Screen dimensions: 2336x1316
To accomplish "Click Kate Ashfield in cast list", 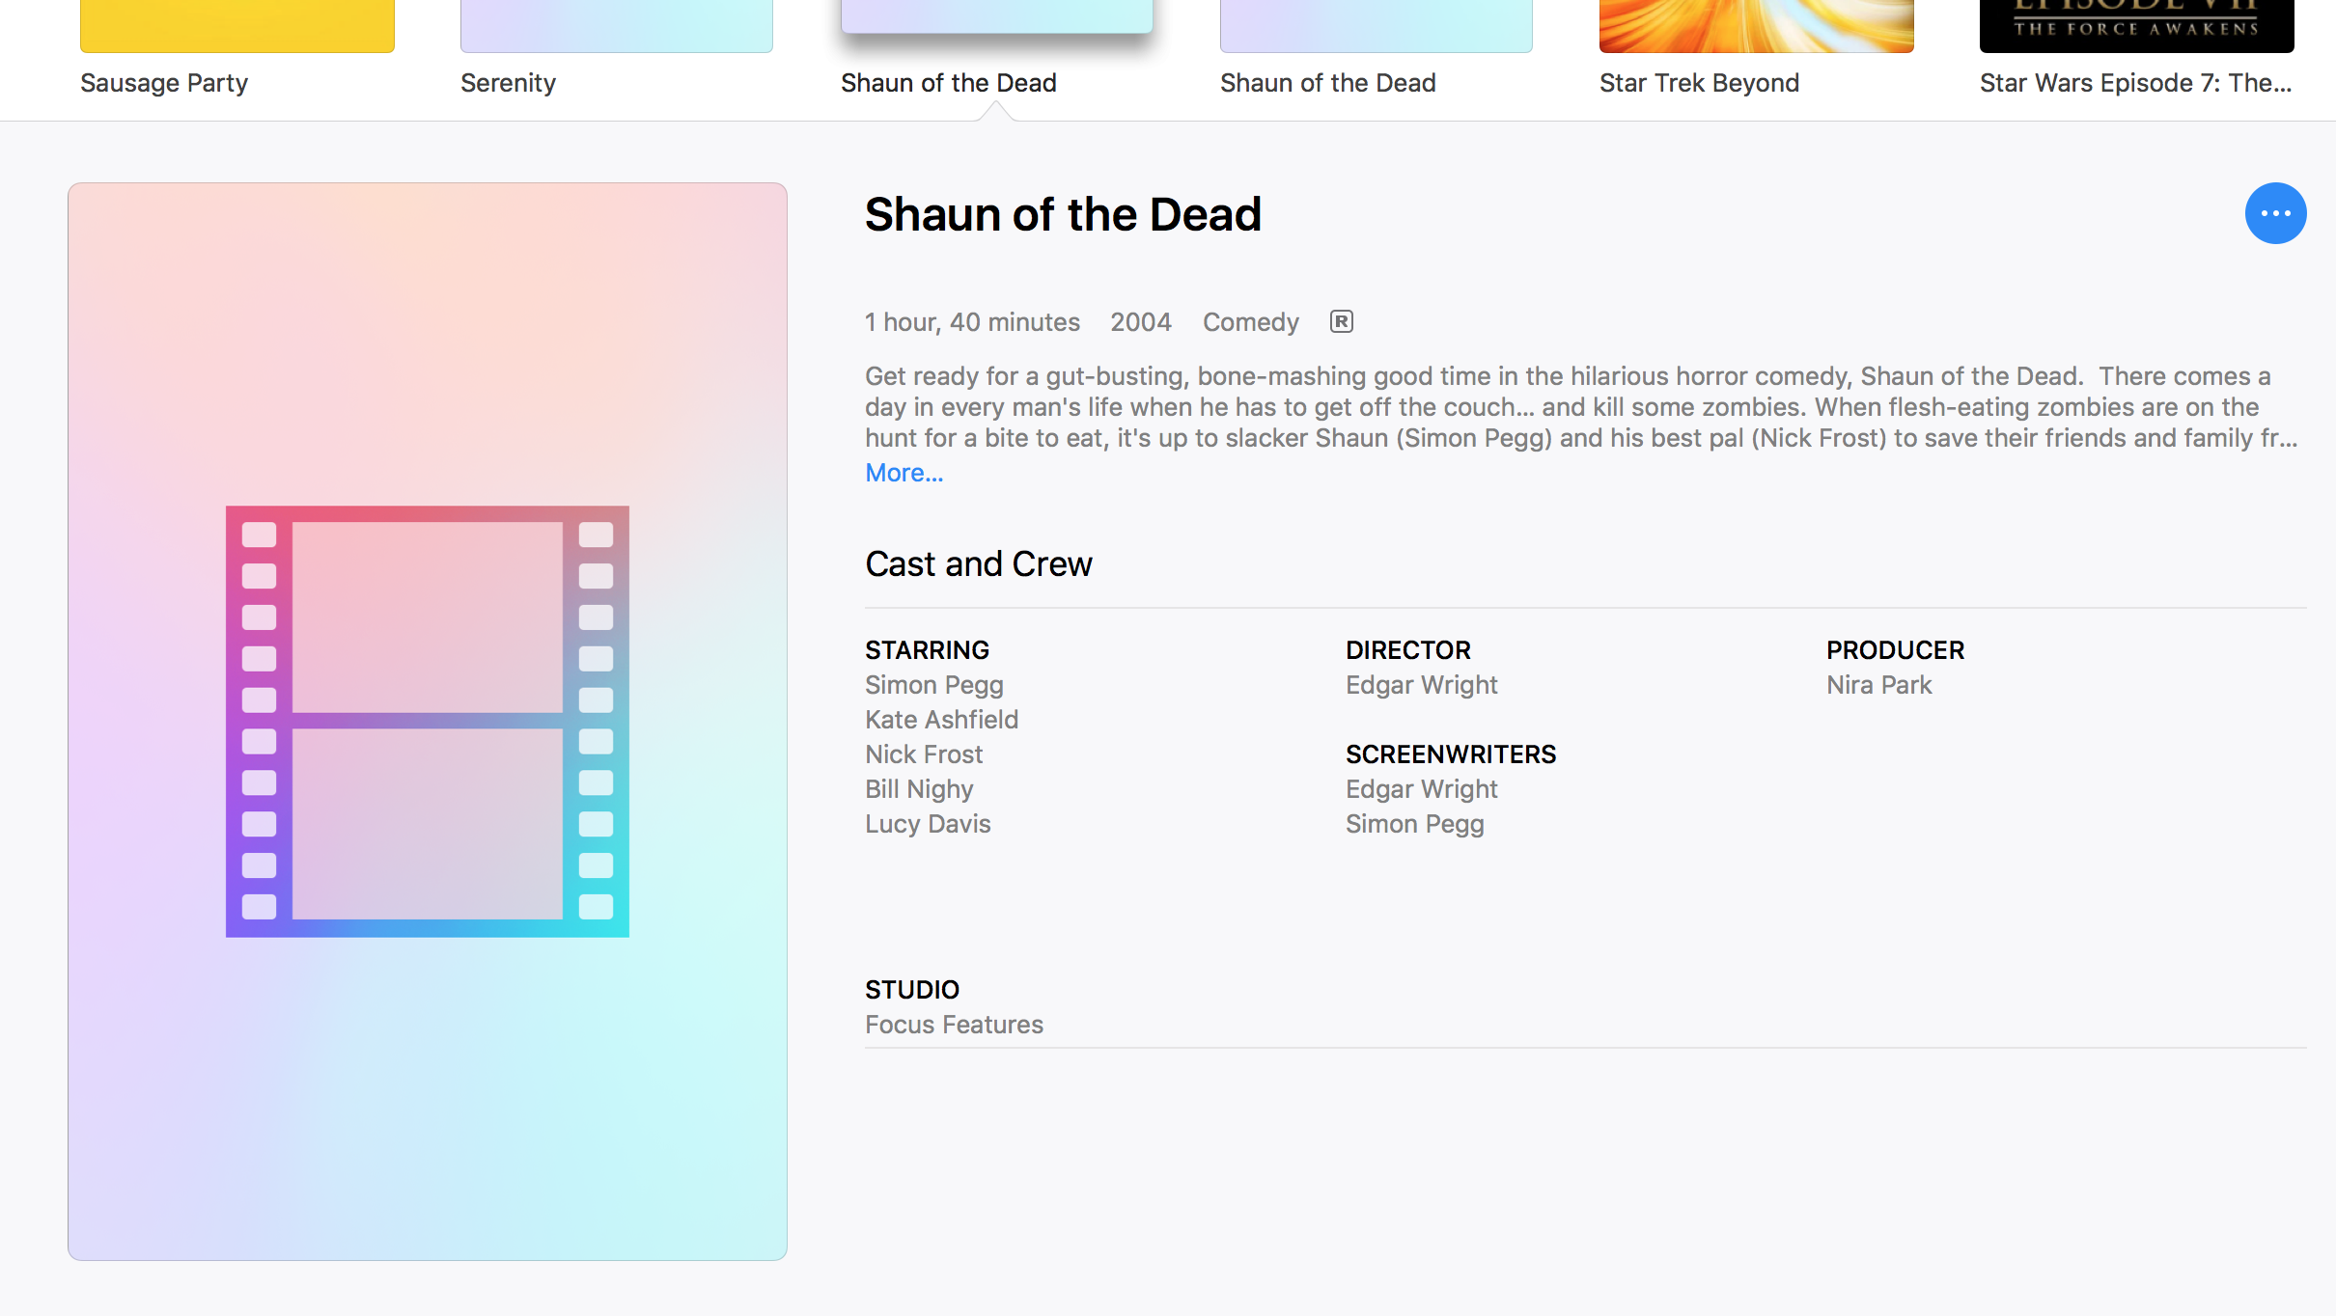I will coord(941,720).
